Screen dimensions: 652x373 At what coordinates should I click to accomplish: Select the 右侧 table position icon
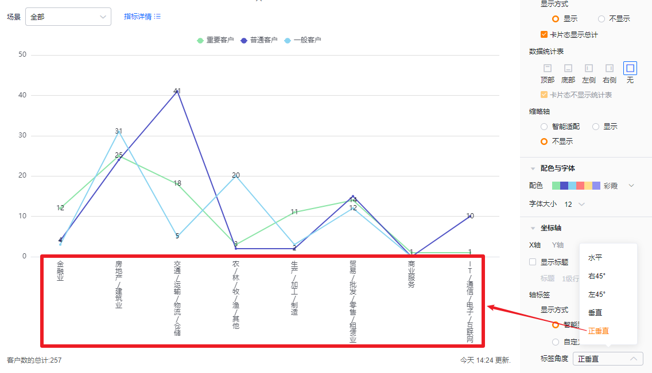609,68
